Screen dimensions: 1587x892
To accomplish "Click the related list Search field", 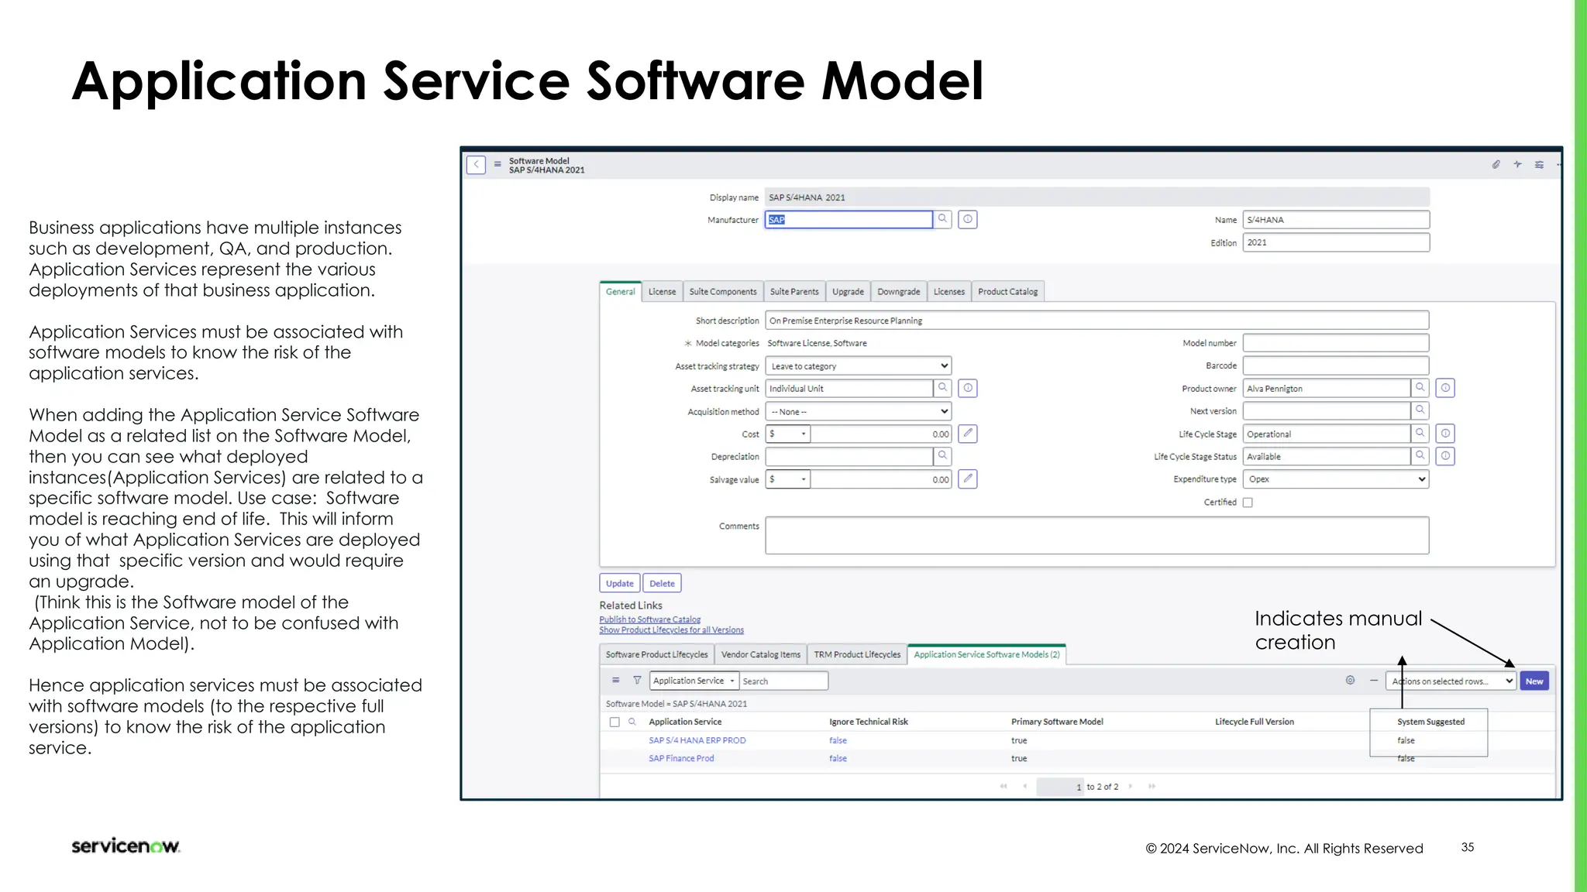I will click(783, 681).
